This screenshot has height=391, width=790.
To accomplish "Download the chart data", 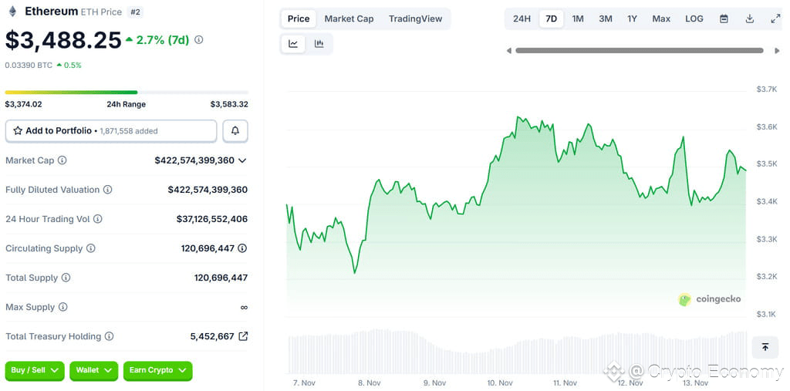I will pos(749,19).
